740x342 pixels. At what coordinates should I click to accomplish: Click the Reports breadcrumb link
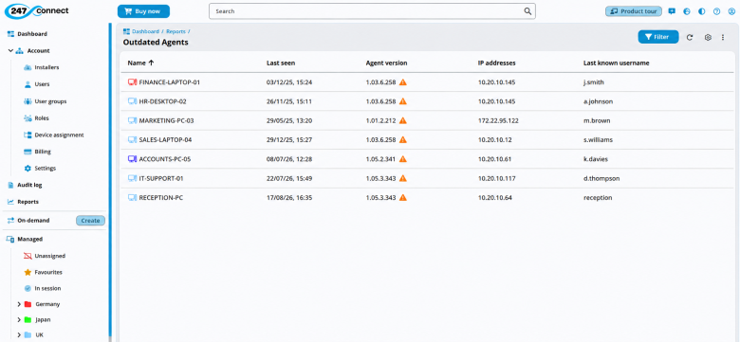click(176, 31)
